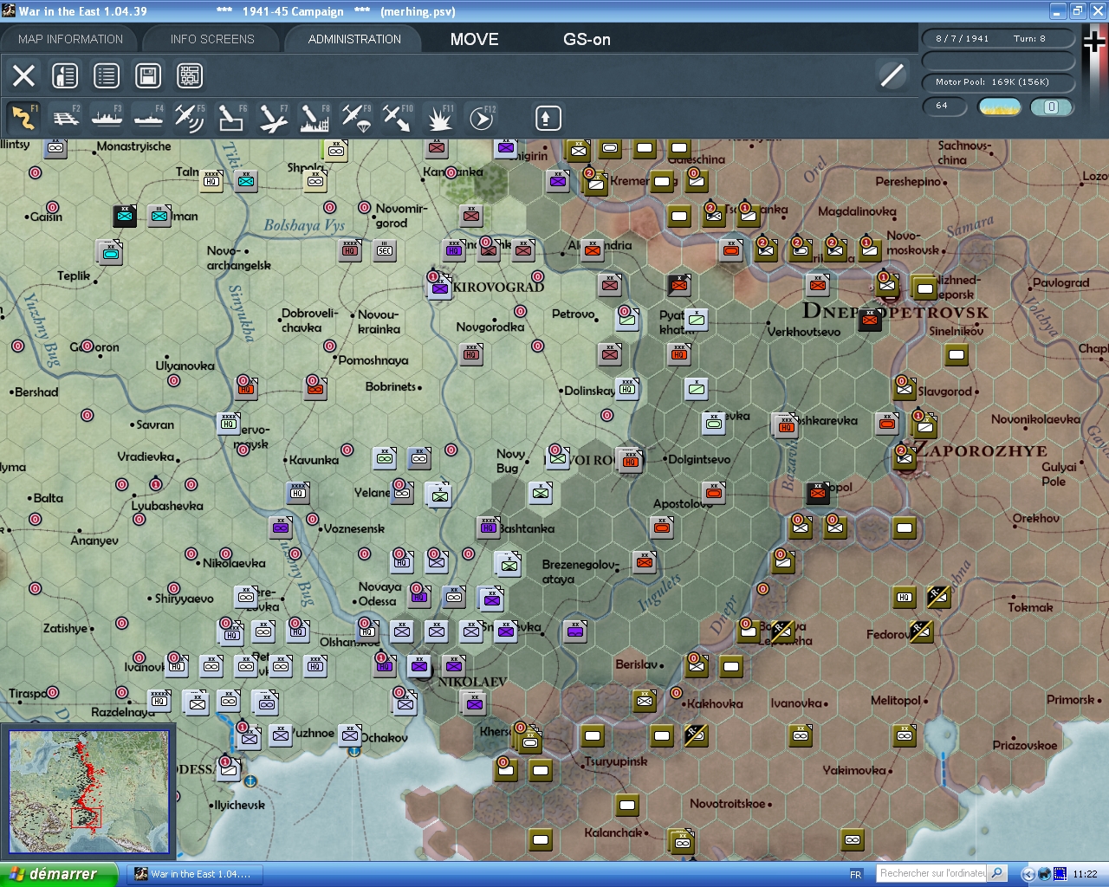Select the F9 Air Transport mode icon

pyautogui.click(x=356, y=118)
